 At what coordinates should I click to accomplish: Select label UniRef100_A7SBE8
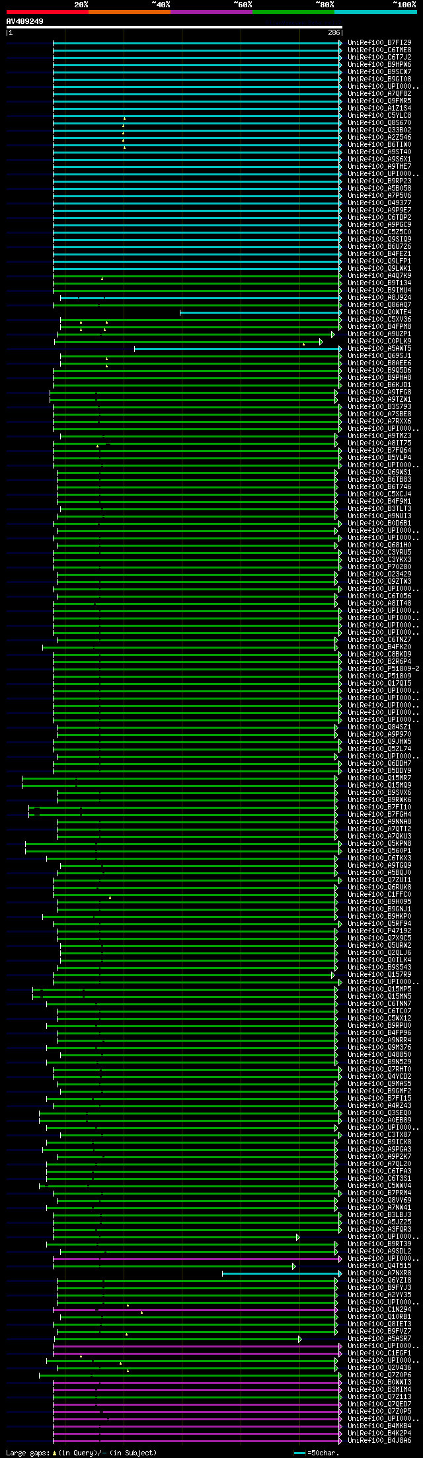click(x=379, y=414)
